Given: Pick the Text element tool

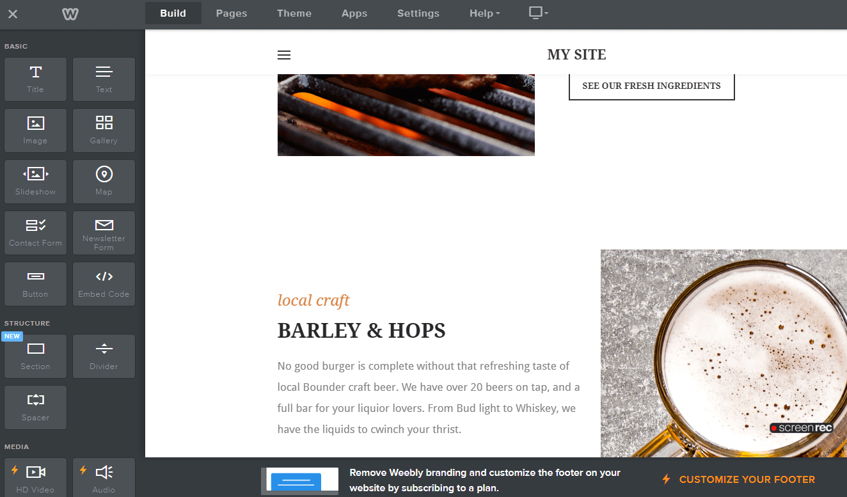Looking at the screenshot, I should [104, 79].
